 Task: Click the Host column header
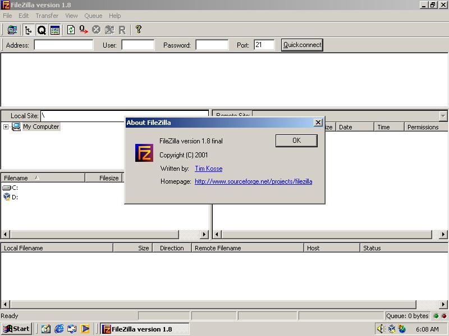tap(332, 248)
